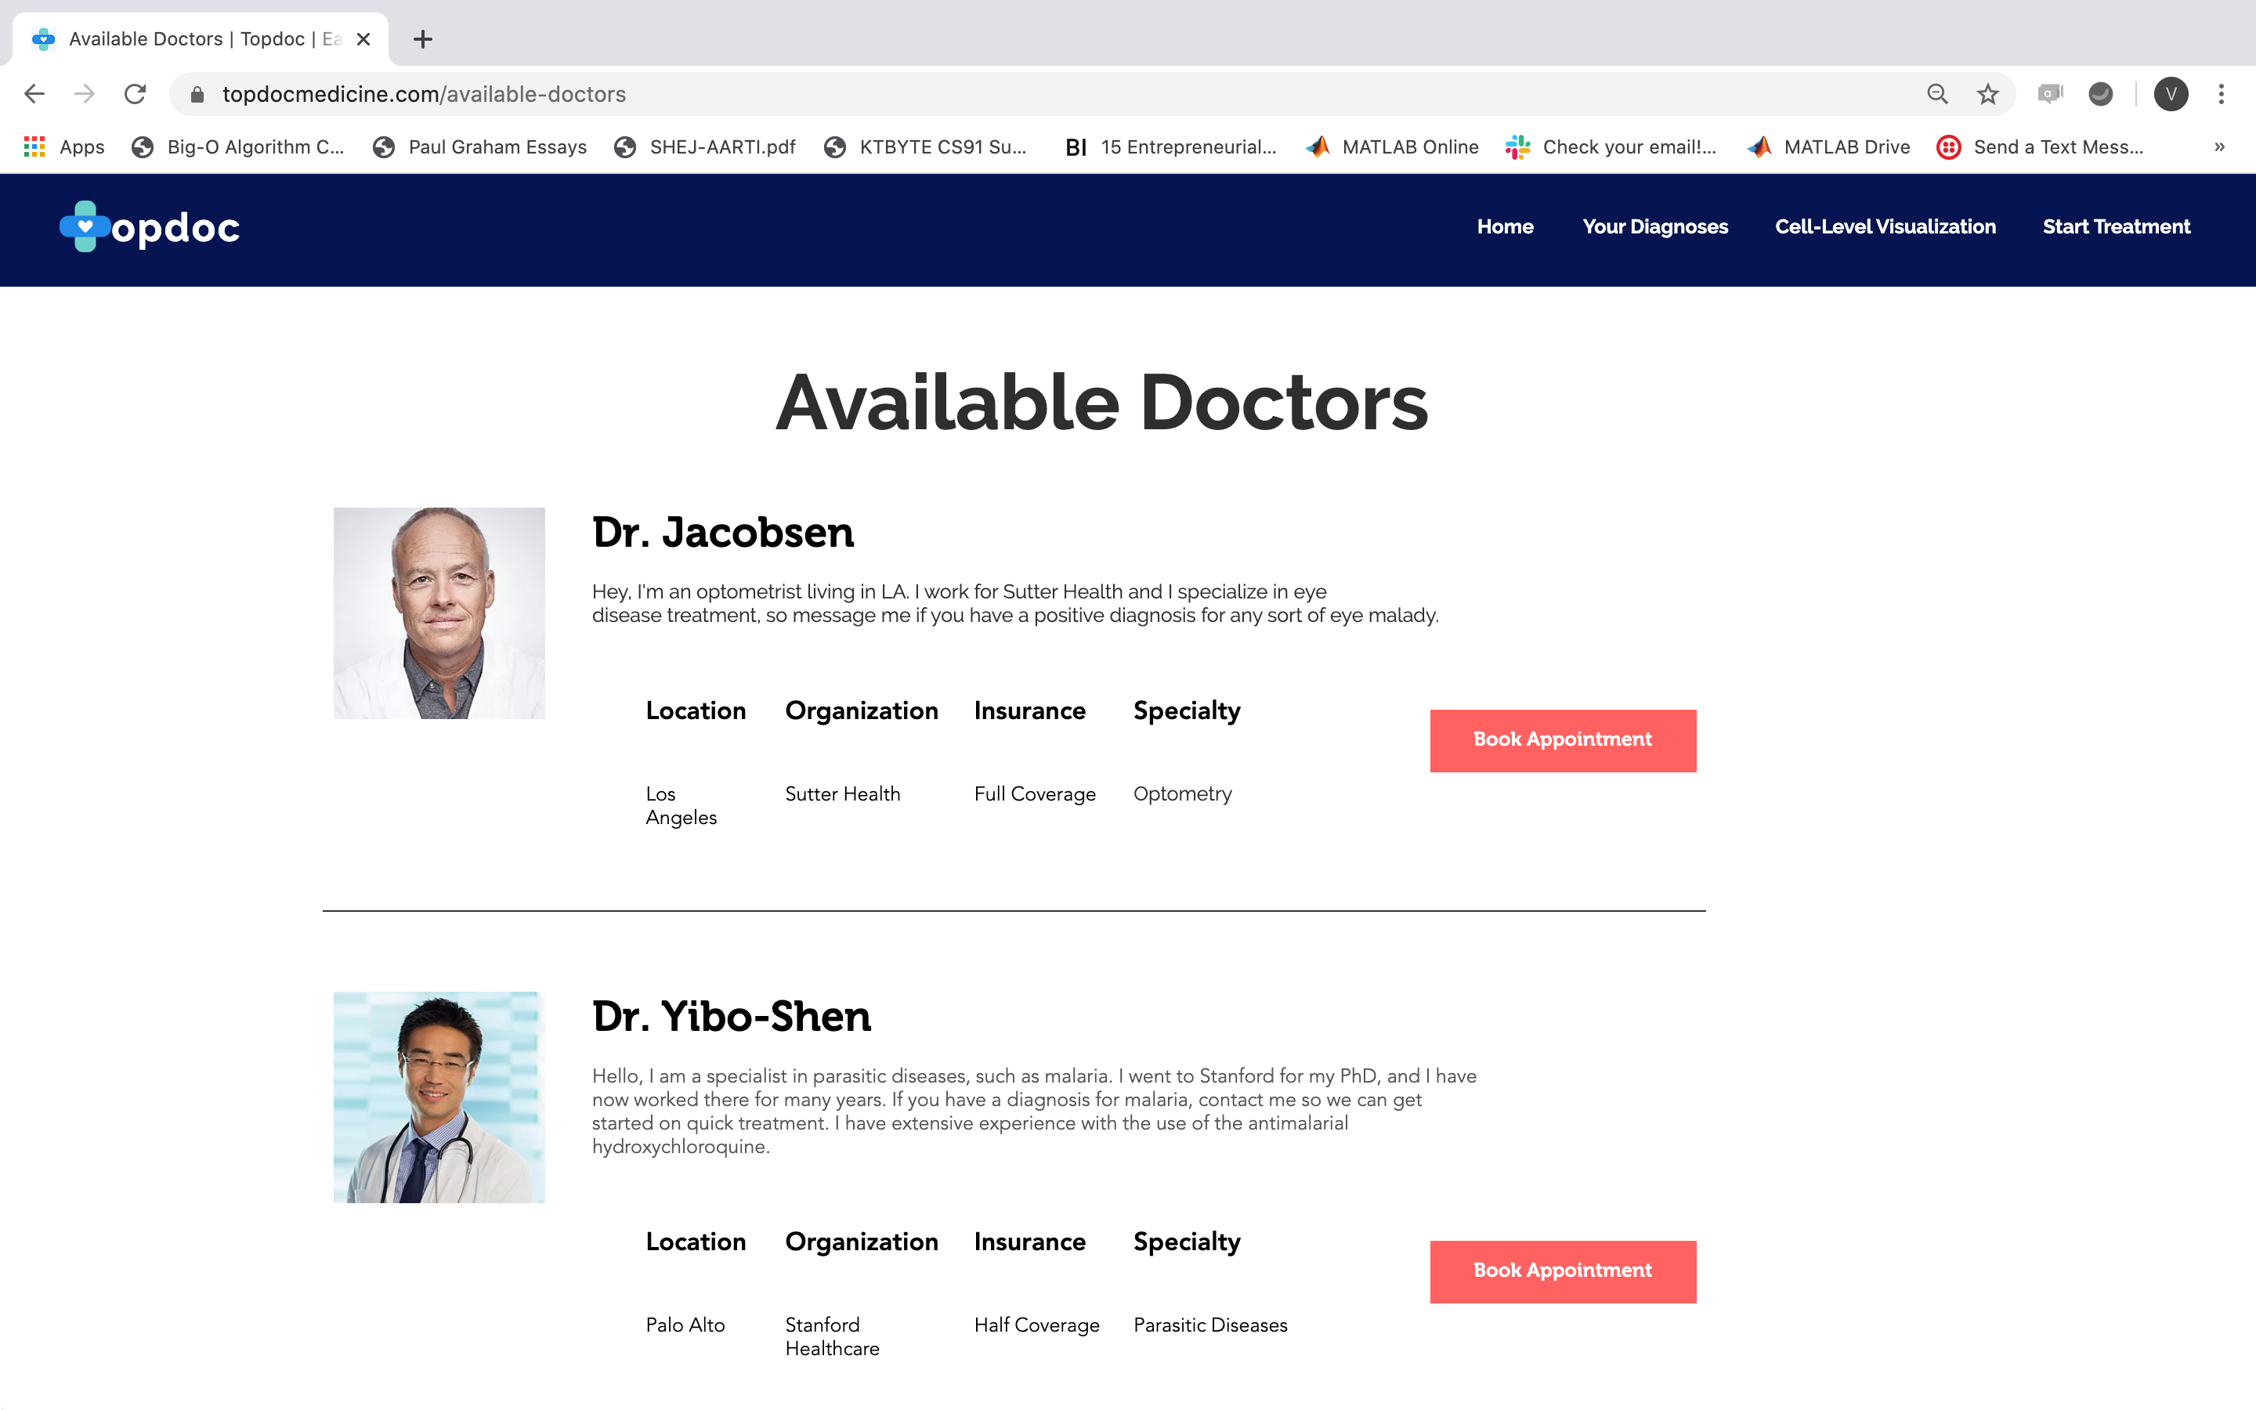Open Home navigation menu item
Image resolution: width=2256 pixels, height=1410 pixels.
click(1505, 226)
